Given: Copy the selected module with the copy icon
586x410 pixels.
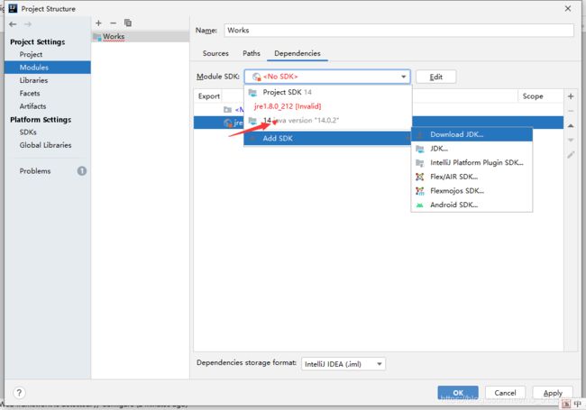Looking at the screenshot, I should coord(128,23).
